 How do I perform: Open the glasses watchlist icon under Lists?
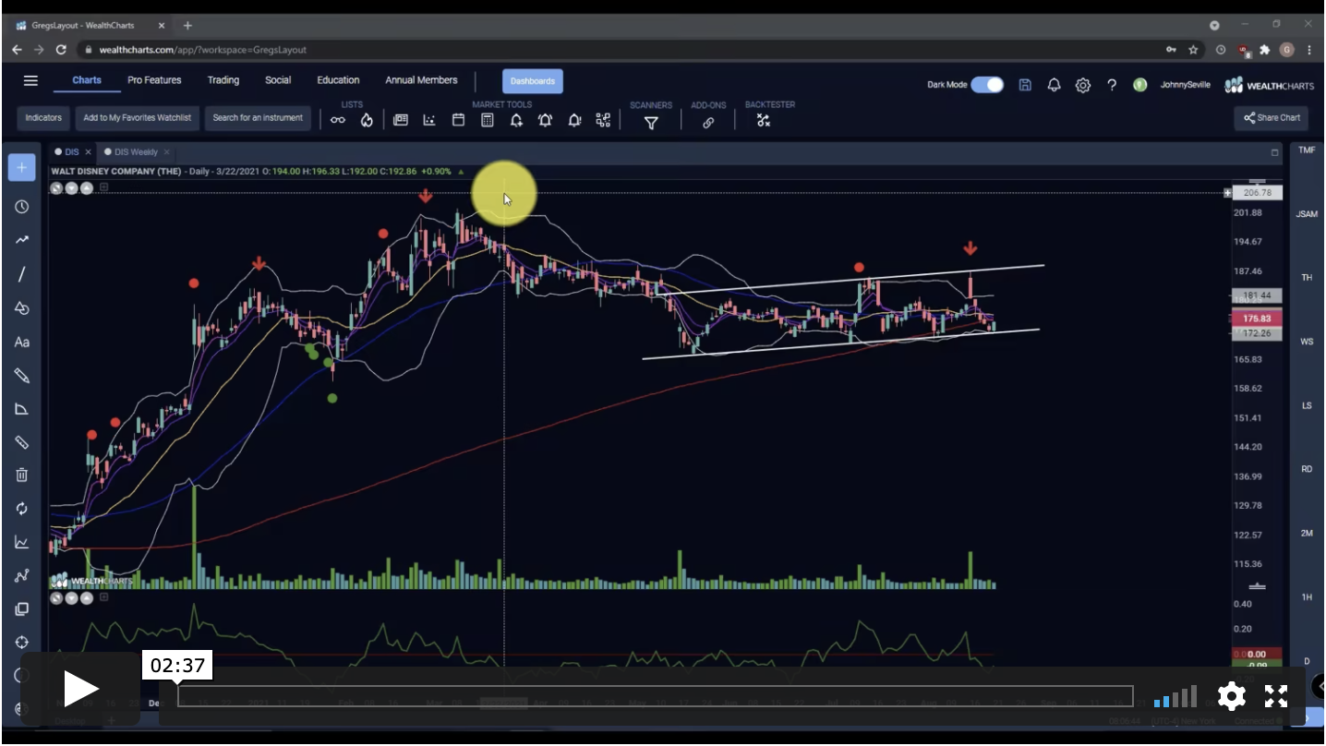(x=338, y=120)
